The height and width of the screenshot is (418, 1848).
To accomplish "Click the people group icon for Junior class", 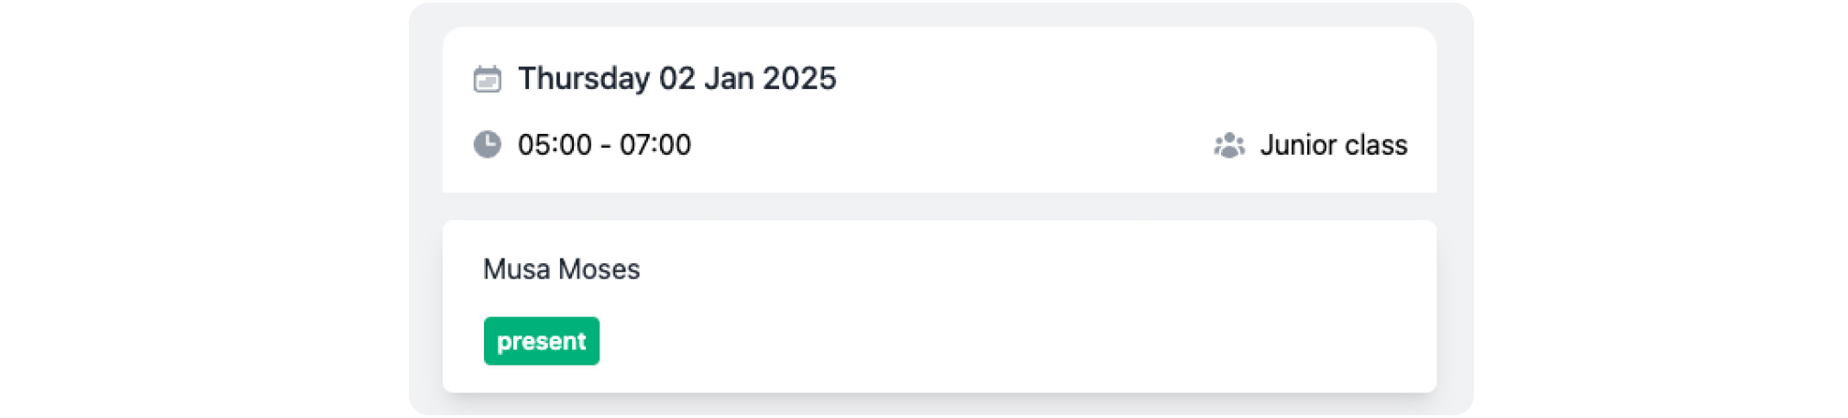I will 1229,146.
